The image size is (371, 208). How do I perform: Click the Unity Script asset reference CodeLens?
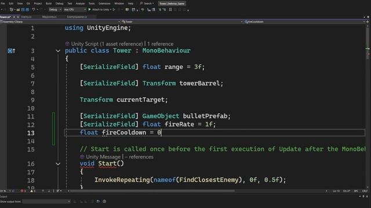click(107, 44)
